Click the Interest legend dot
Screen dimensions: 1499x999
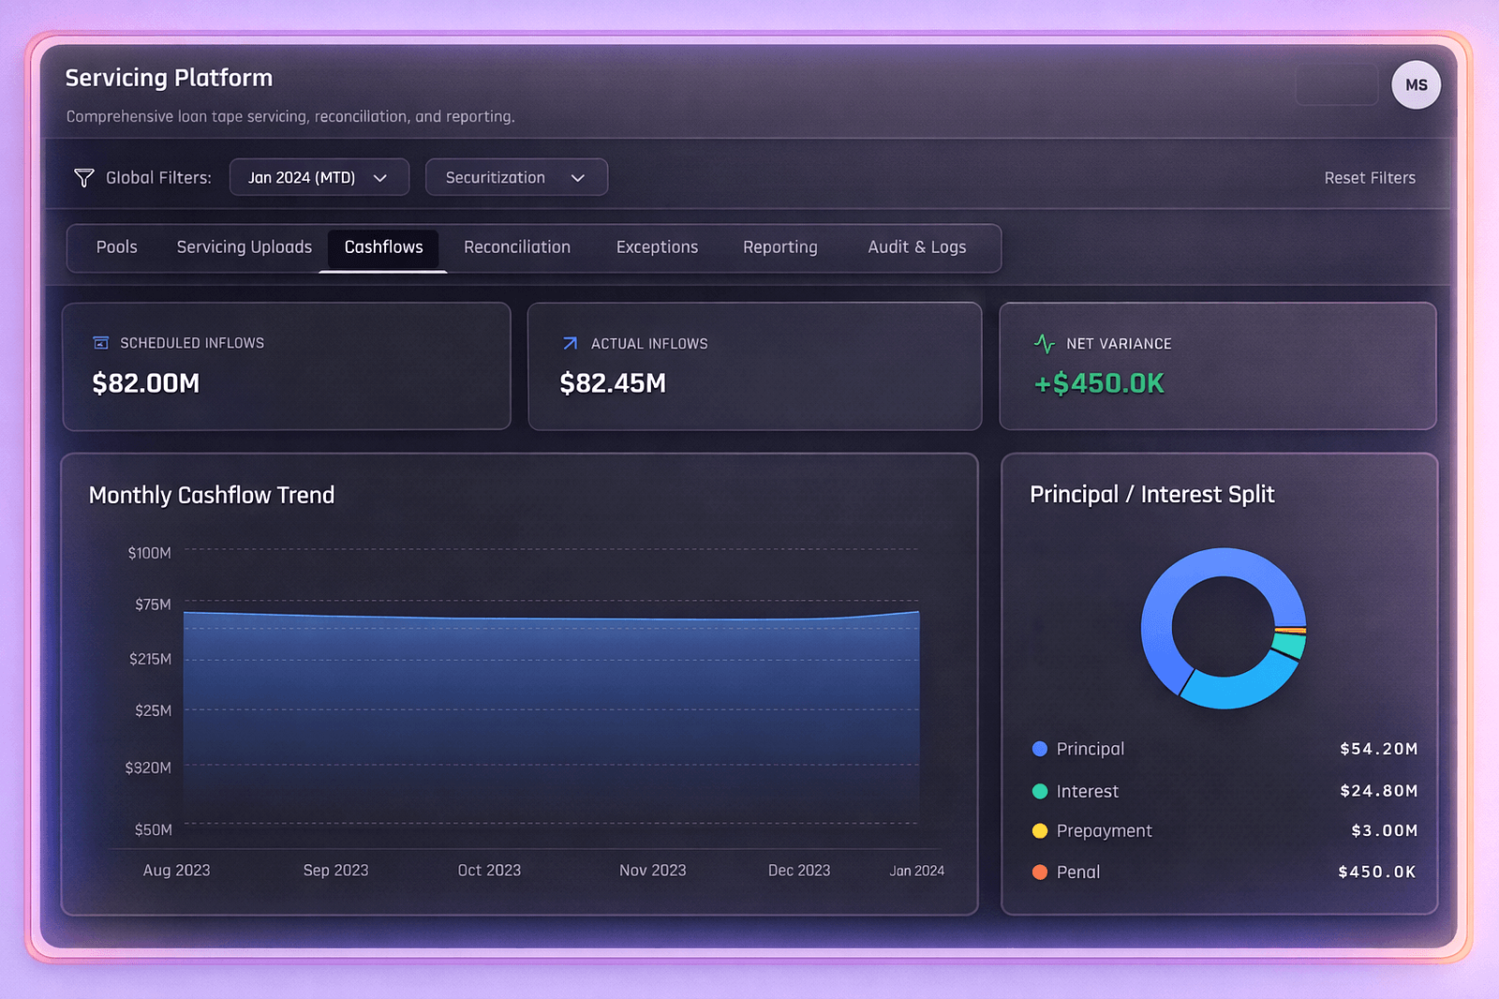(1039, 791)
